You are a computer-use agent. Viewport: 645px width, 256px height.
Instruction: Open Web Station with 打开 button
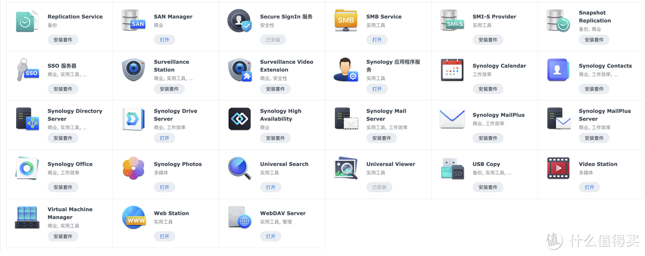(x=165, y=236)
